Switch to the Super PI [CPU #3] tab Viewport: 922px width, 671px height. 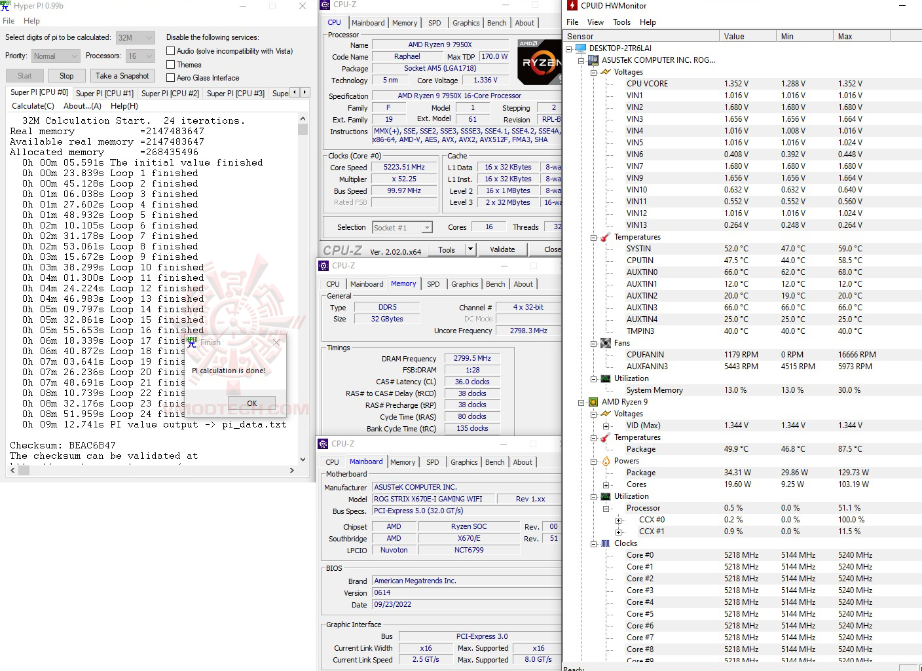tap(236, 94)
